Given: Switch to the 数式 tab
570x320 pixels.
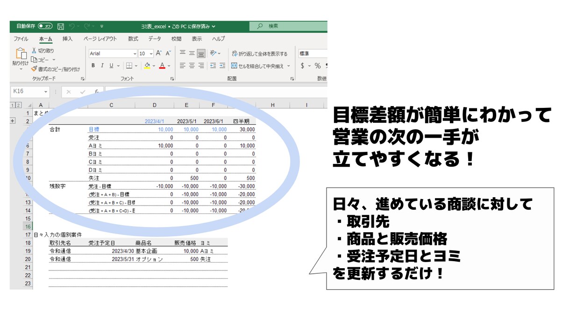Looking at the screenshot, I should click(x=133, y=39).
